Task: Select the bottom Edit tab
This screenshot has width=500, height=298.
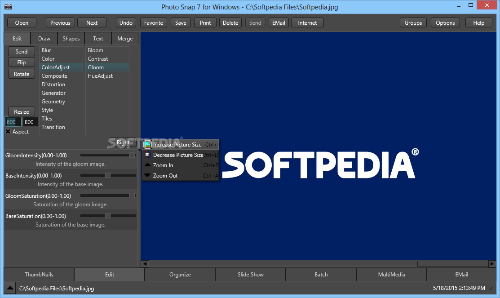Action: point(109,274)
